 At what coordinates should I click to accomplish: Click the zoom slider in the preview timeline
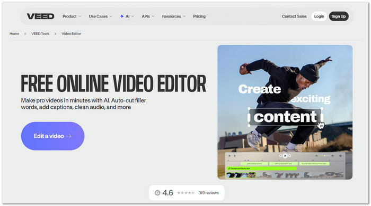click(324, 156)
